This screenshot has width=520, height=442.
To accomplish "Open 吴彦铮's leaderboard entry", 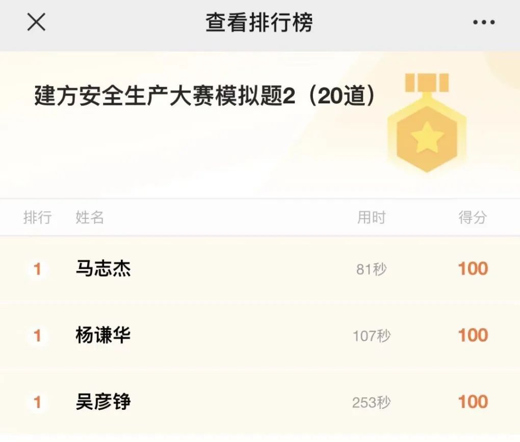I will point(103,402).
